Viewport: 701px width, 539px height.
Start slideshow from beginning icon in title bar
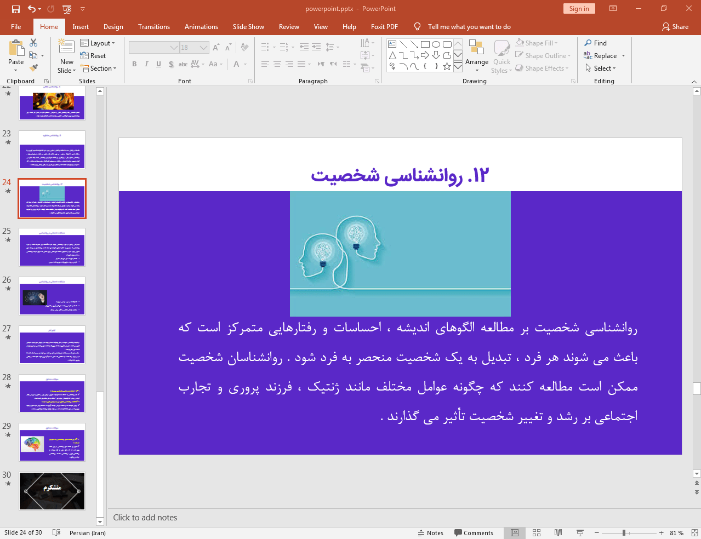coord(67,9)
